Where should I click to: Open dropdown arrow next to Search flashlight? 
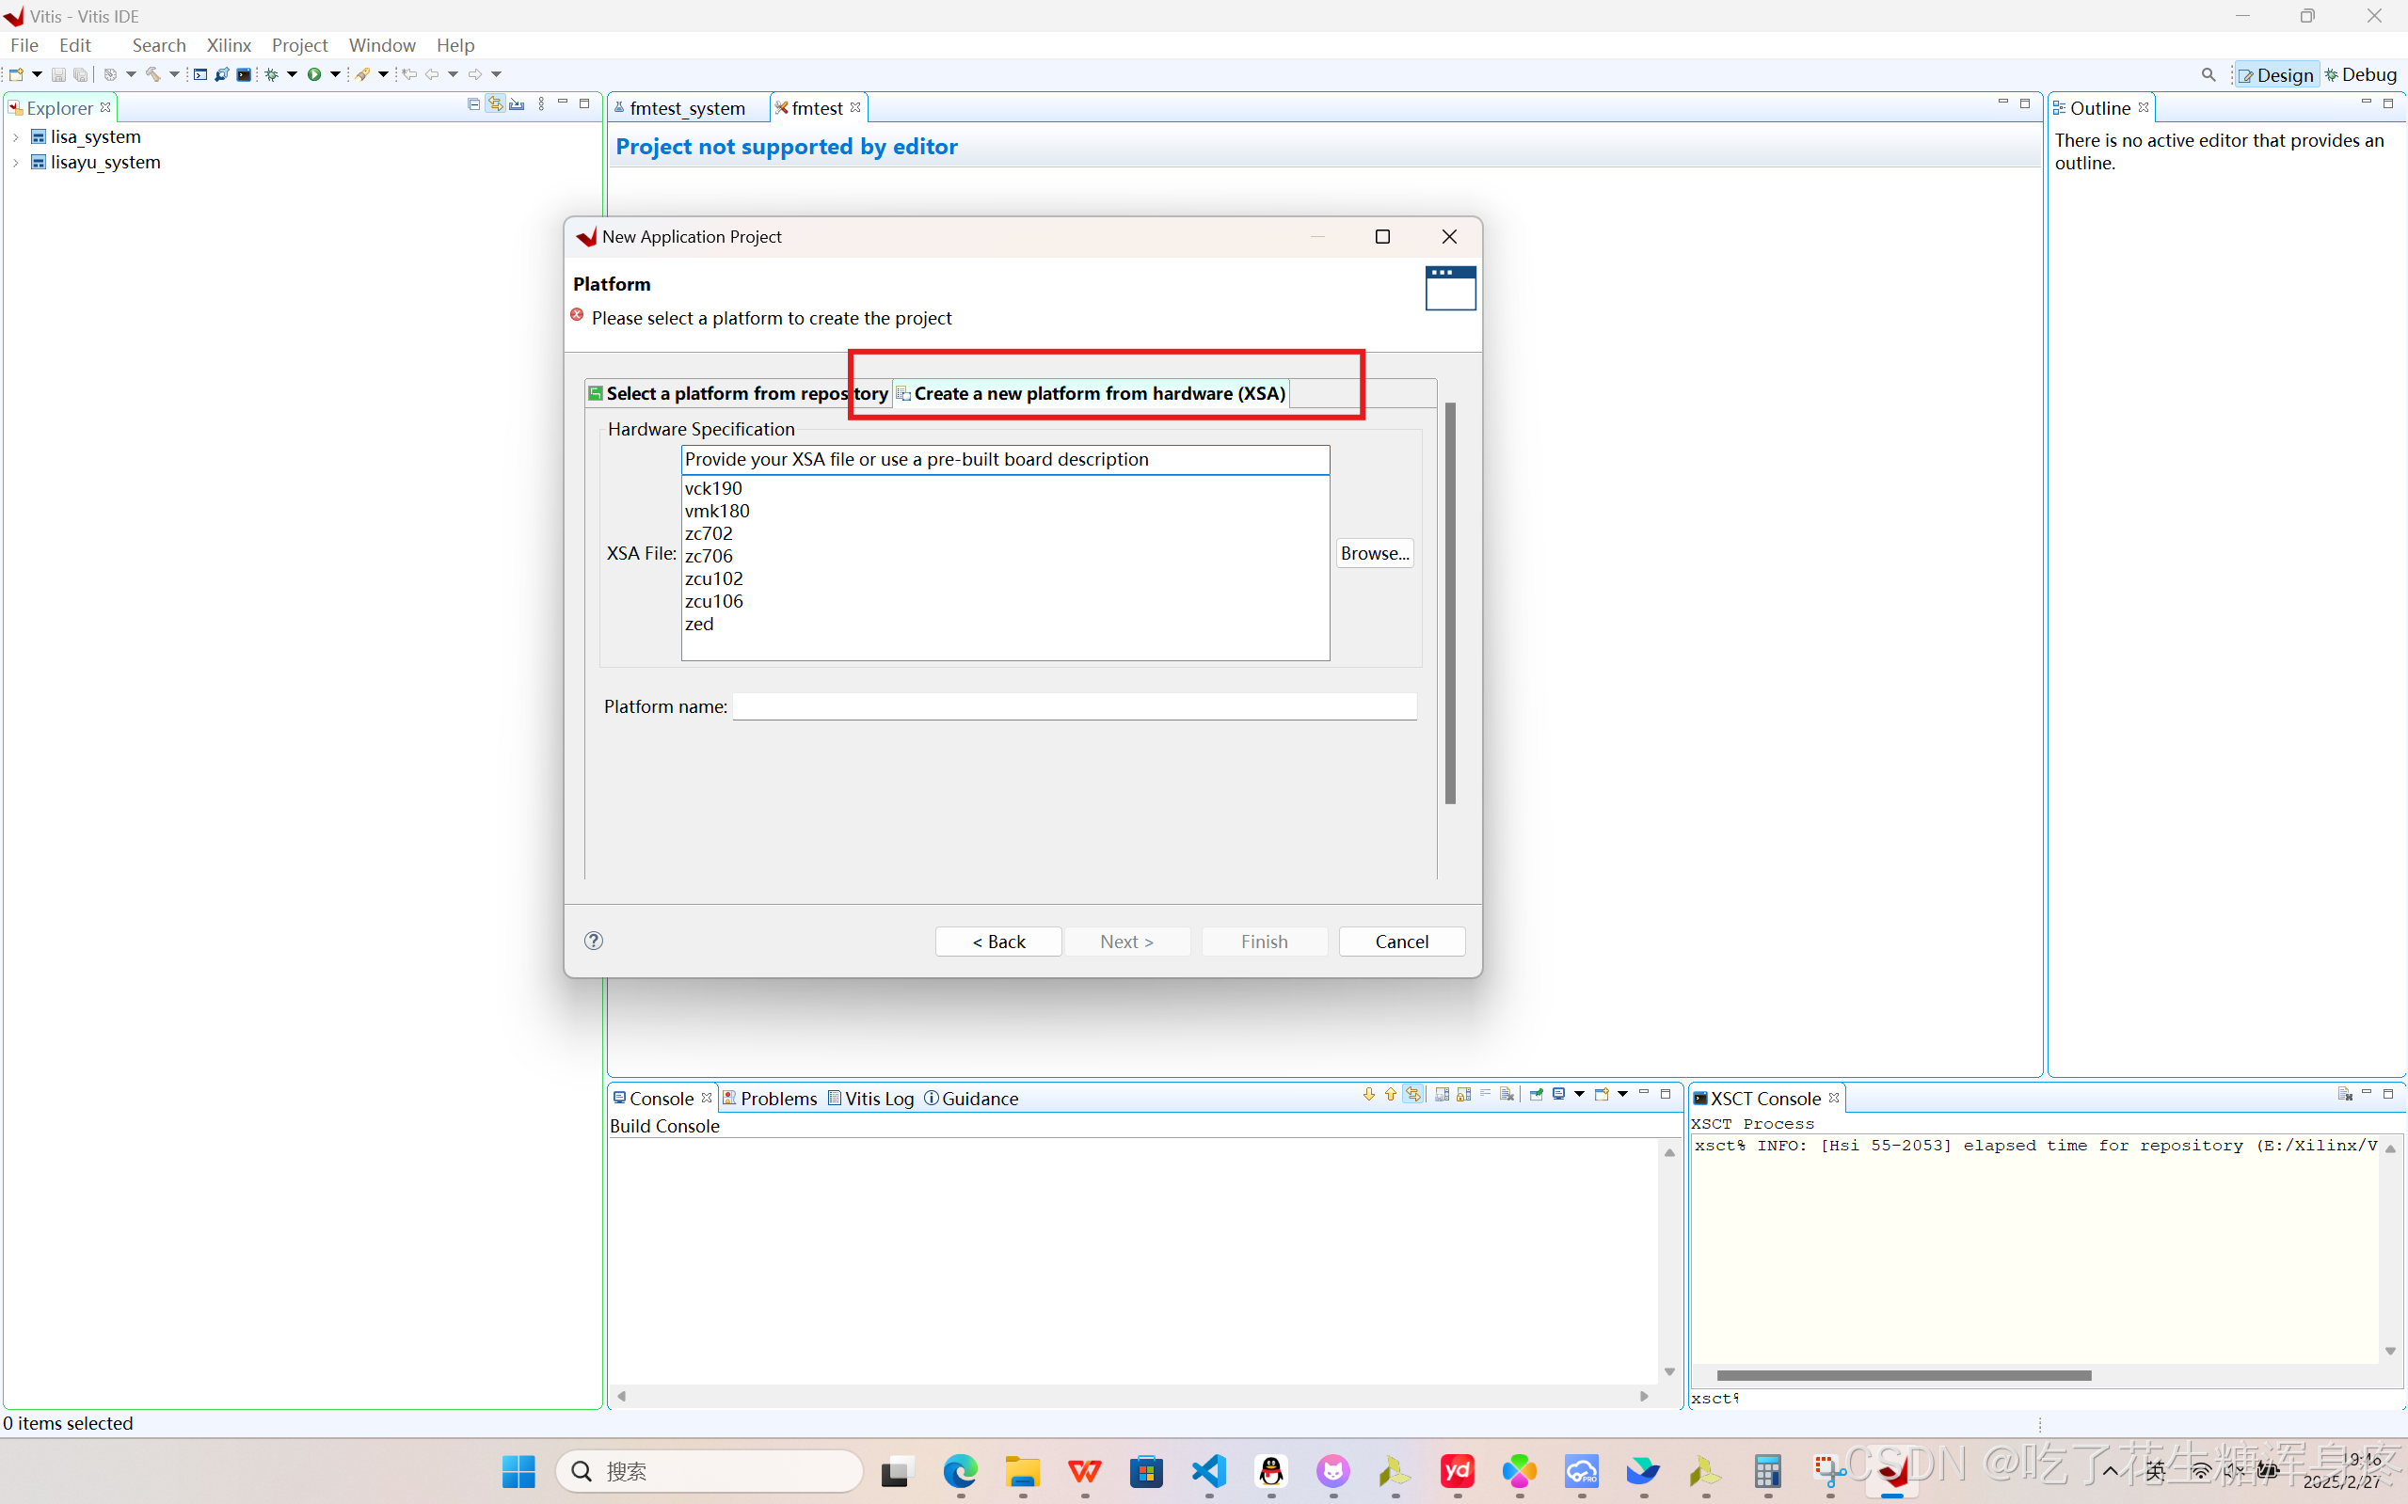click(x=383, y=74)
